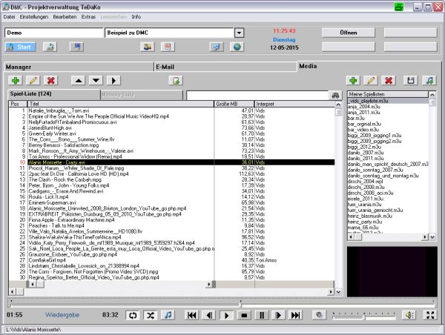This screenshot has height=335, width=445.
Task: Click the binoculars search icon
Action: 334,95
